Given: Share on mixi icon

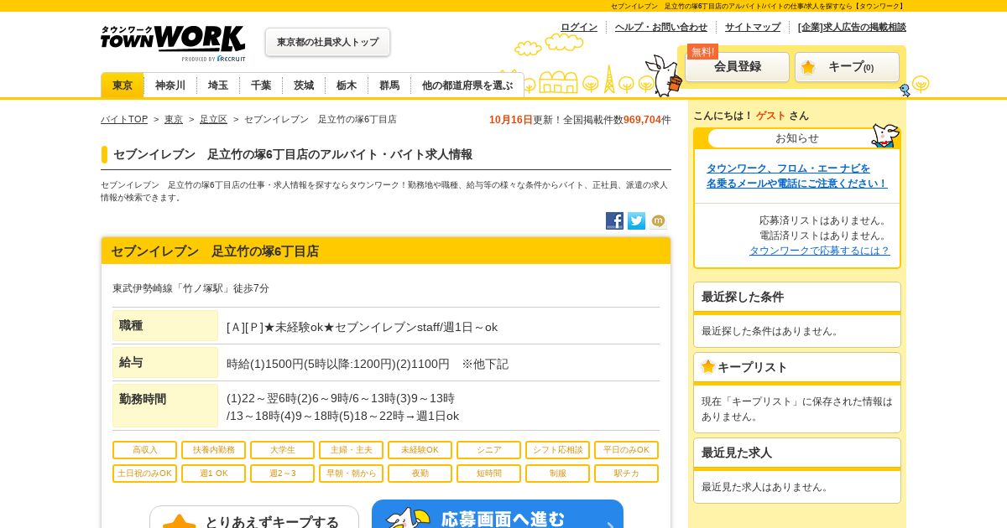Looking at the screenshot, I should tap(658, 221).
